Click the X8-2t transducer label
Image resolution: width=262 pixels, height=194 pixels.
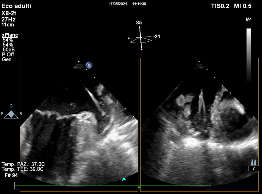click(x=10, y=14)
